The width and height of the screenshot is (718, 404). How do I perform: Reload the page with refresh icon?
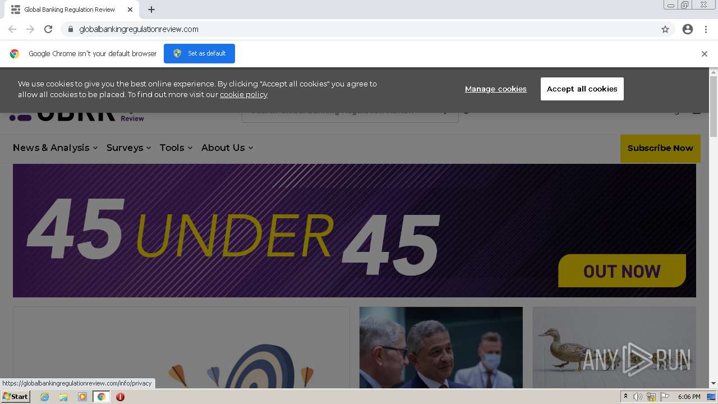pyautogui.click(x=48, y=29)
